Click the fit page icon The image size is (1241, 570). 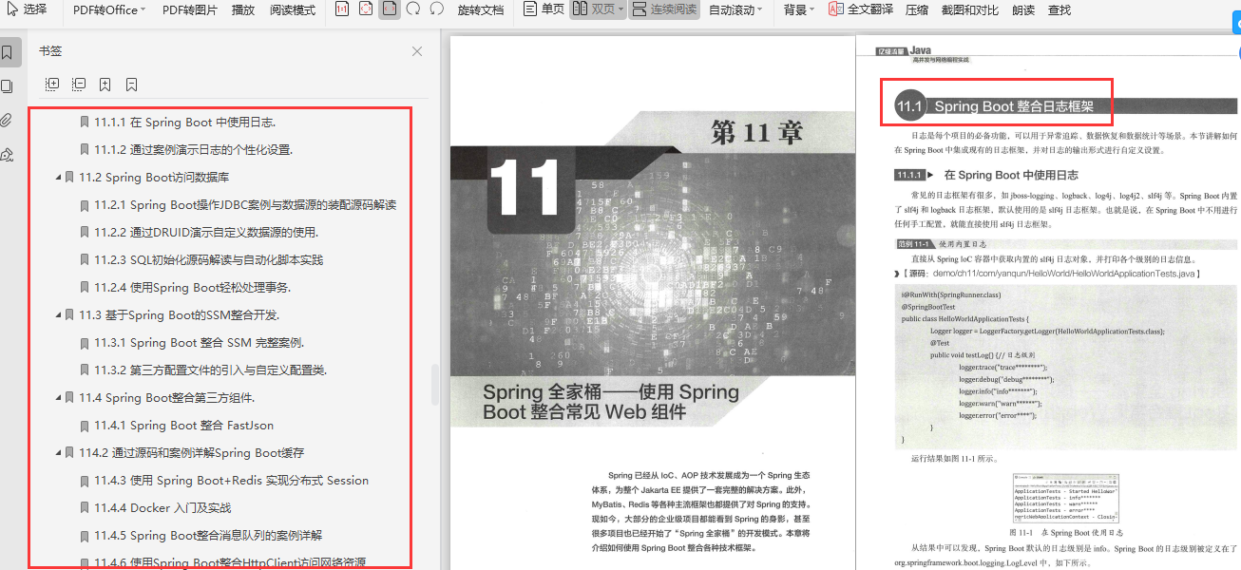point(367,9)
